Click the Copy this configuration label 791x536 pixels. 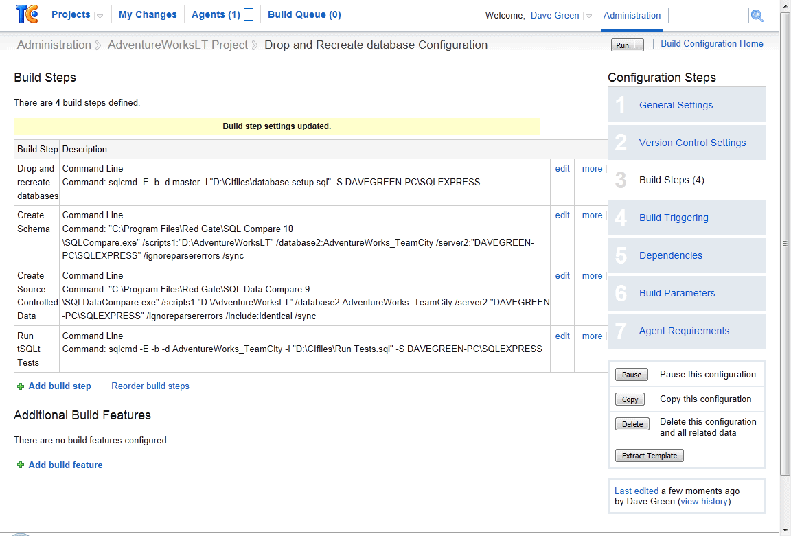click(x=705, y=399)
